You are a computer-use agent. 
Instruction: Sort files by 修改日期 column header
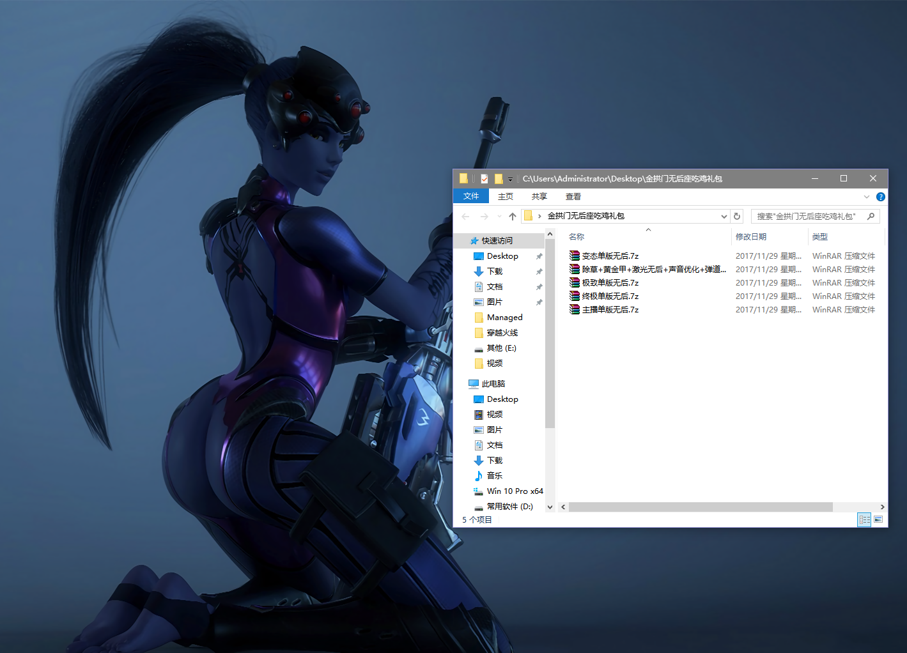tap(750, 237)
